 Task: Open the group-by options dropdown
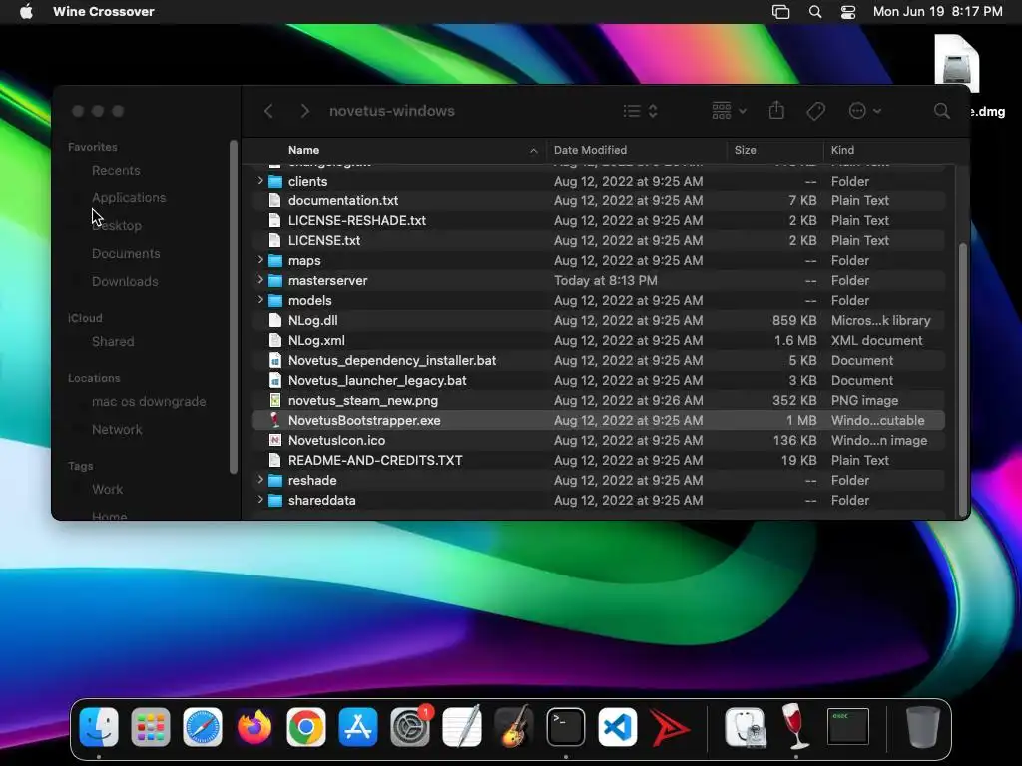[729, 111]
